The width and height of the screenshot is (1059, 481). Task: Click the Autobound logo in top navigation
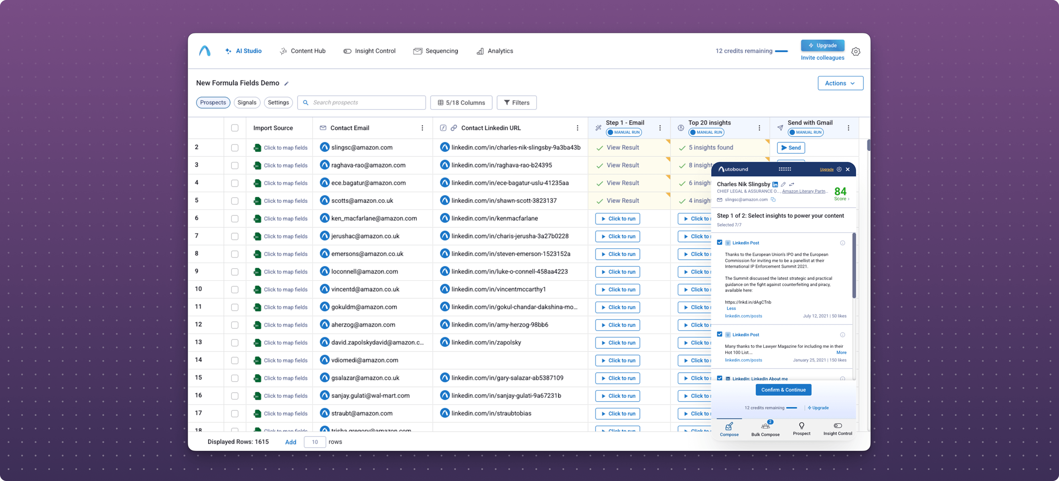point(205,51)
